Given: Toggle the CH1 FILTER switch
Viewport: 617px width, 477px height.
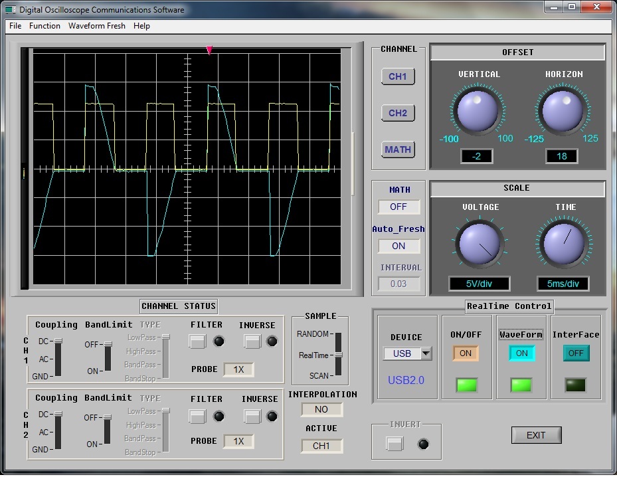Looking at the screenshot, I should [x=197, y=341].
